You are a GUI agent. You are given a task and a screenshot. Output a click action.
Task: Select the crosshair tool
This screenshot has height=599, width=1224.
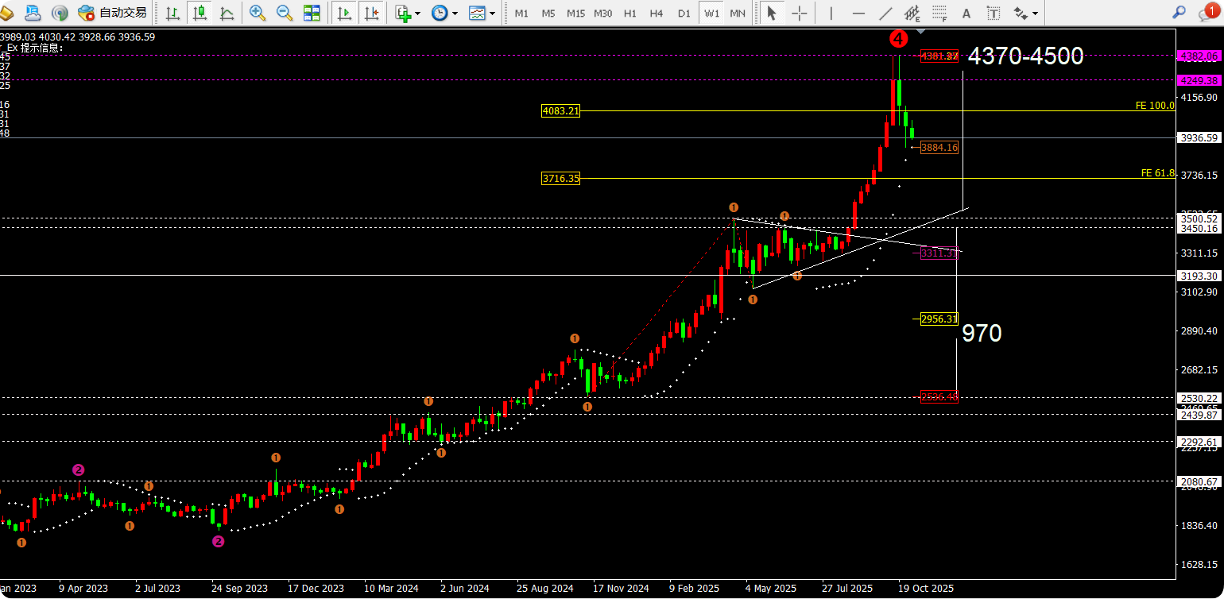click(800, 13)
